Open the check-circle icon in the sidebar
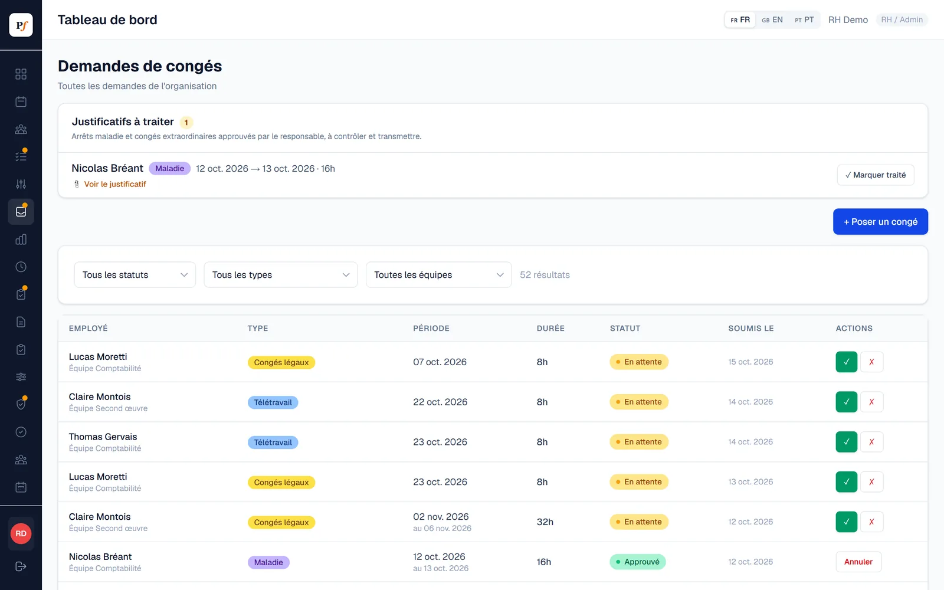The height and width of the screenshot is (590, 944). click(x=21, y=432)
